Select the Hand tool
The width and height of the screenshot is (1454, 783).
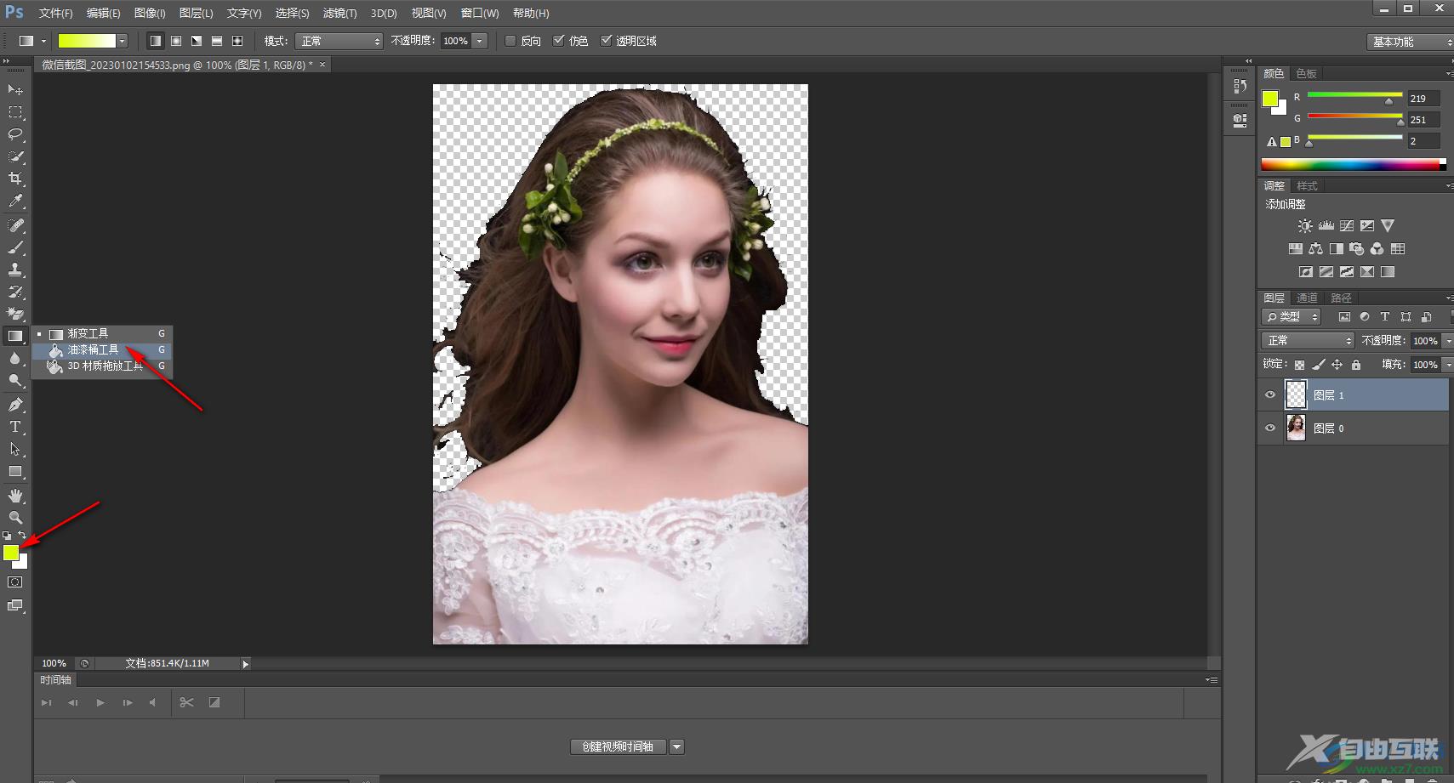coord(15,496)
